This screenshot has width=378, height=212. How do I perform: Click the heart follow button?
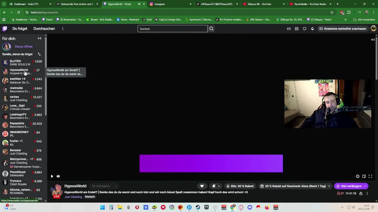pos(202,186)
